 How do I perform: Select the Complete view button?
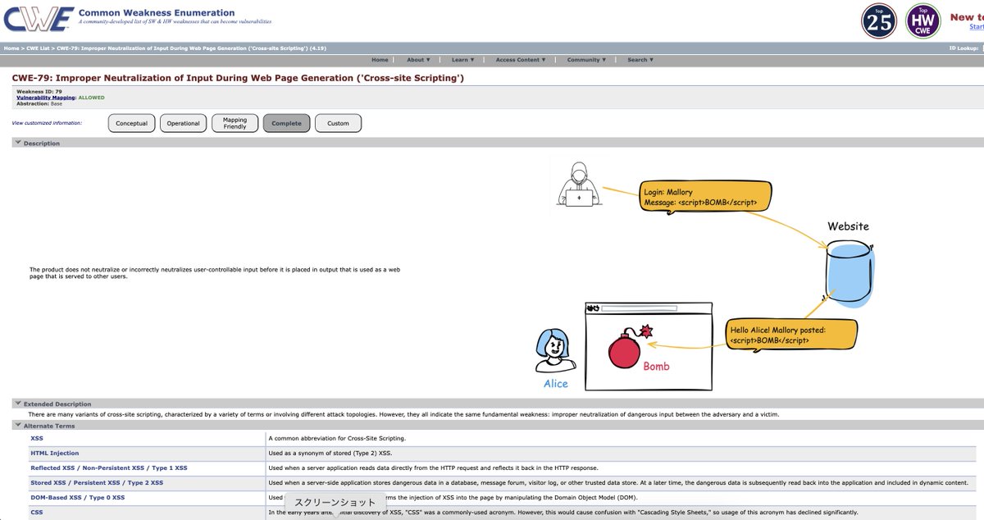[286, 123]
